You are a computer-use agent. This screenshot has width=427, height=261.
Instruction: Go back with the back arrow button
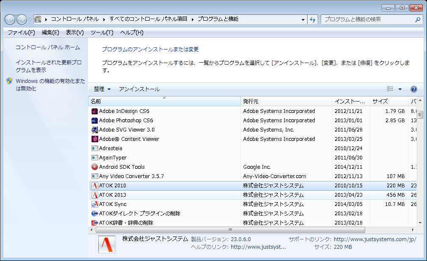pyautogui.click(x=10, y=19)
